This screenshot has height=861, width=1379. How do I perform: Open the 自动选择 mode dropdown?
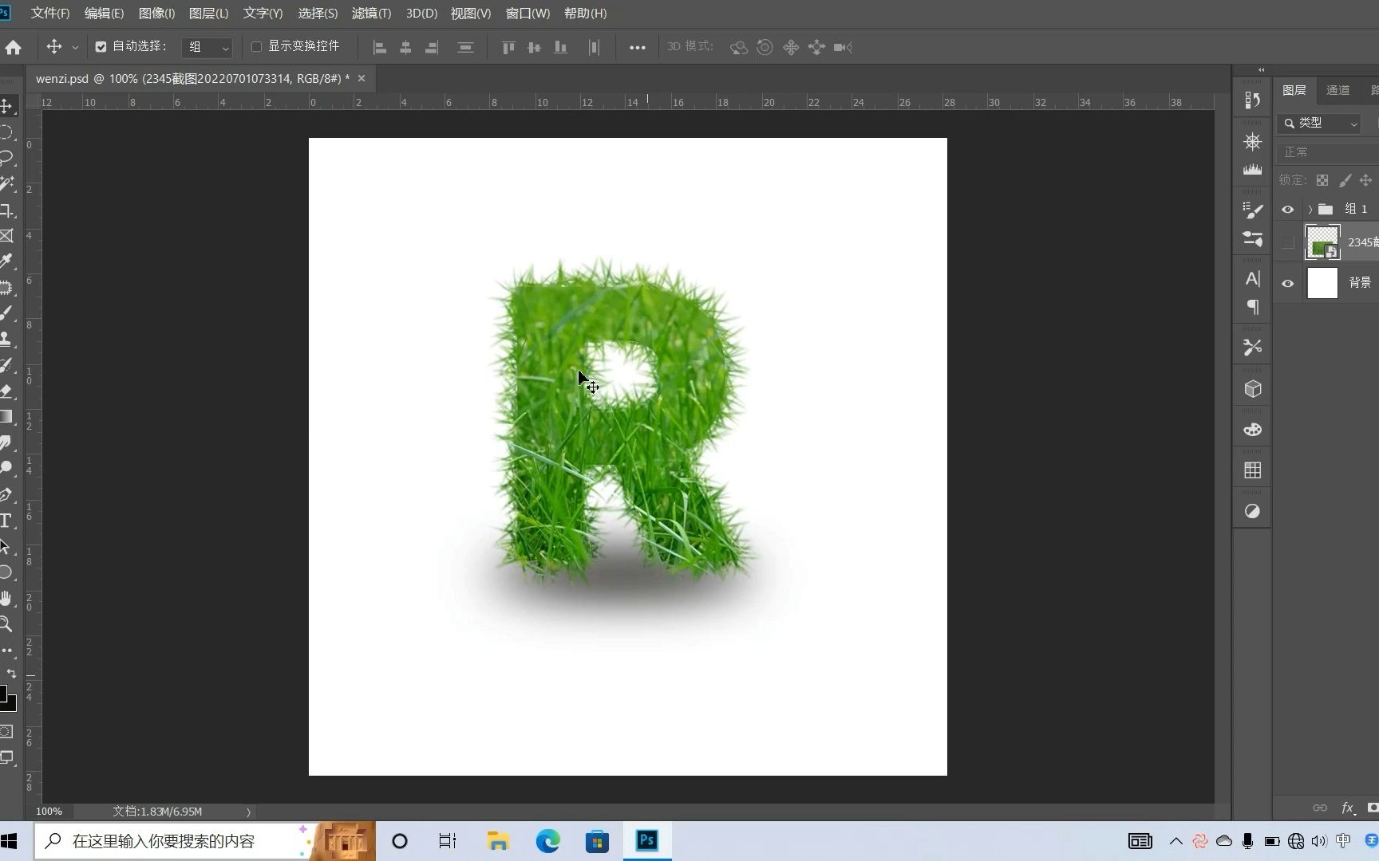click(225, 47)
